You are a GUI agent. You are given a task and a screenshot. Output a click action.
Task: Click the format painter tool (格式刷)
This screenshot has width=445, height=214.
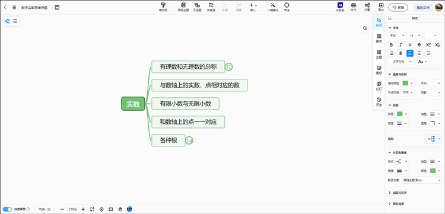tap(163, 7)
